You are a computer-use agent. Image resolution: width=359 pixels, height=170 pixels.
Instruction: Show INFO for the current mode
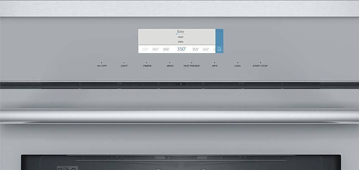coord(215,66)
